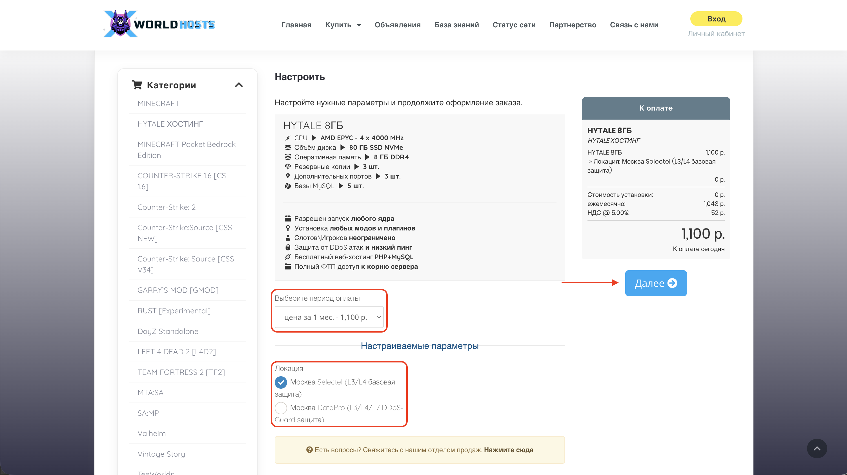Screen dimensions: 847x475
Task: Open the Valheim category in the sidebar
Action: click(x=152, y=434)
